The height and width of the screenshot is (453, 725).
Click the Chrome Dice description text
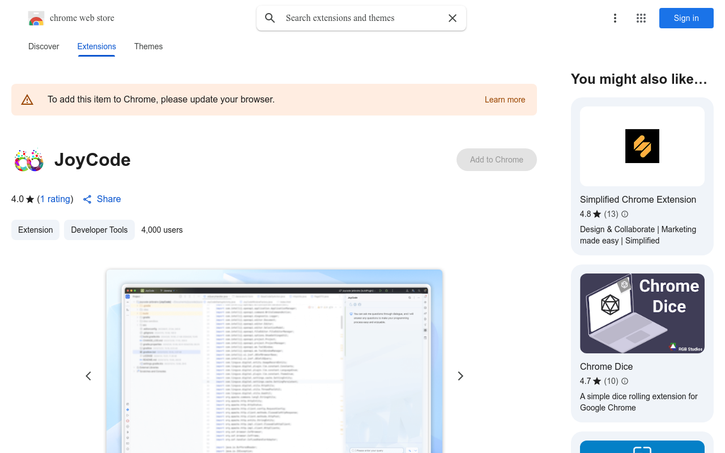tap(639, 402)
